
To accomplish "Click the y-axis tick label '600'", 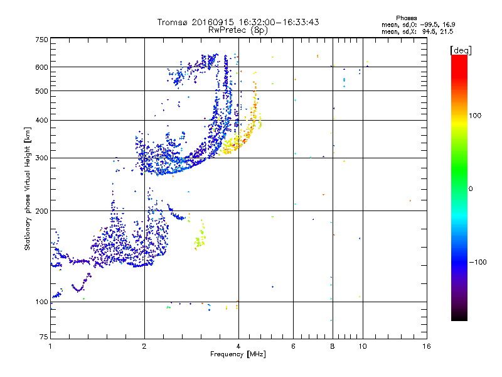I will coord(41,67).
